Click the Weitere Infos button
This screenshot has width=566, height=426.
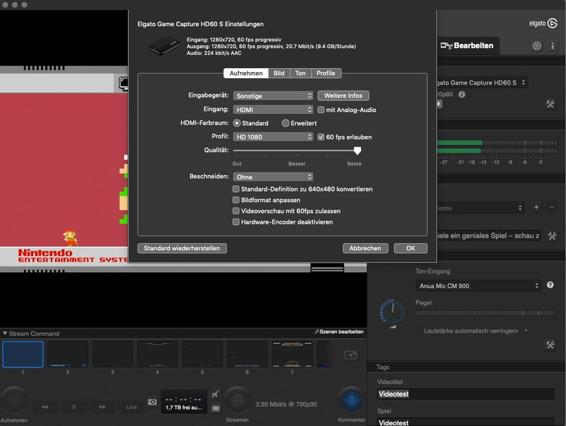point(343,95)
